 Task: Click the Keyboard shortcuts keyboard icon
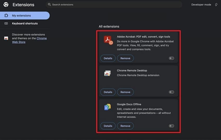(6, 24)
